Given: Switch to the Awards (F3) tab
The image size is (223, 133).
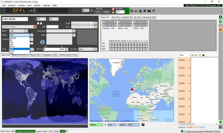Looking at the screenshot, I should 127,17.
